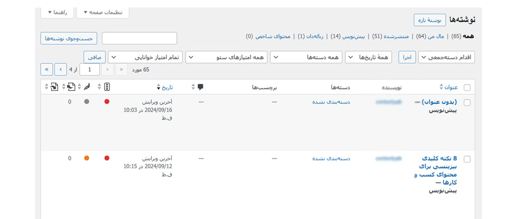This screenshot has height=219, width=517.
Task: Select all posts header checkbox
Action: click(x=467, y=88)
